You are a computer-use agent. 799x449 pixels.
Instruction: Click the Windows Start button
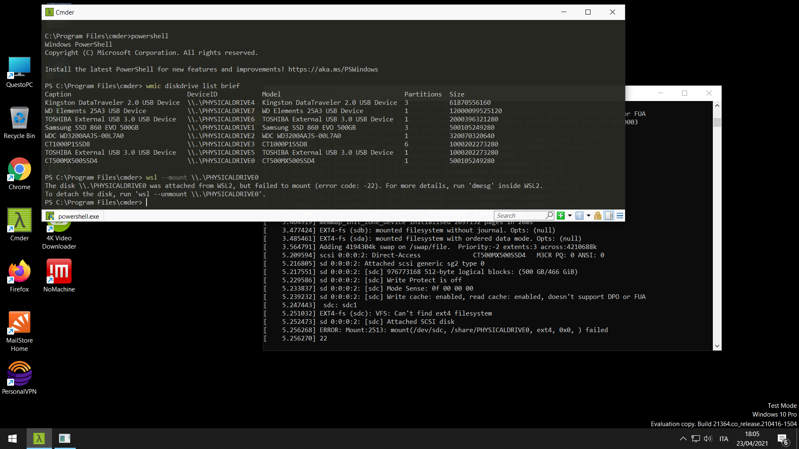(x=12, y=438)
